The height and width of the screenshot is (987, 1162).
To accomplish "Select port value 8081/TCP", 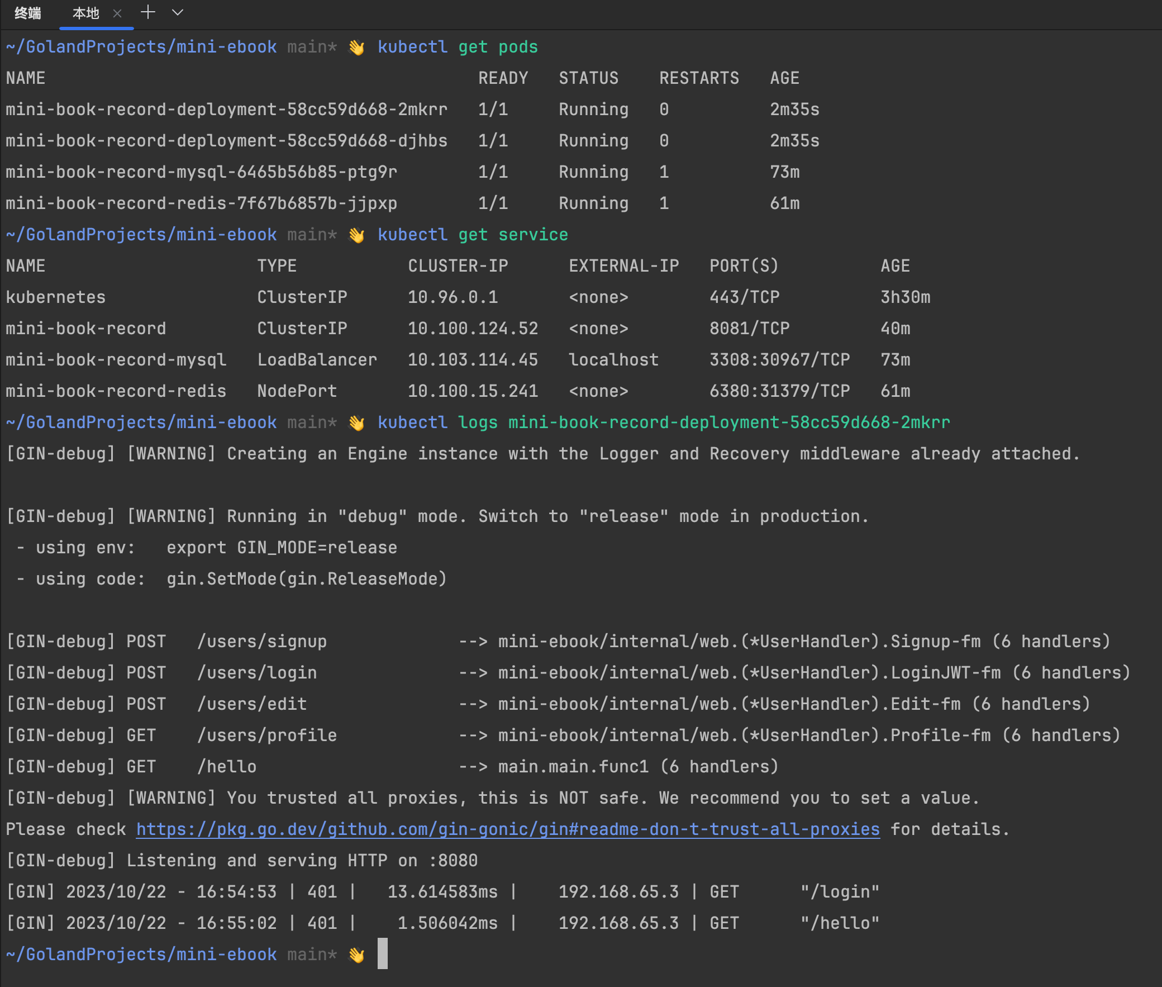I will (x=749, y=329).
